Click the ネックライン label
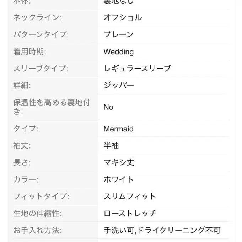 pos(37,17)
